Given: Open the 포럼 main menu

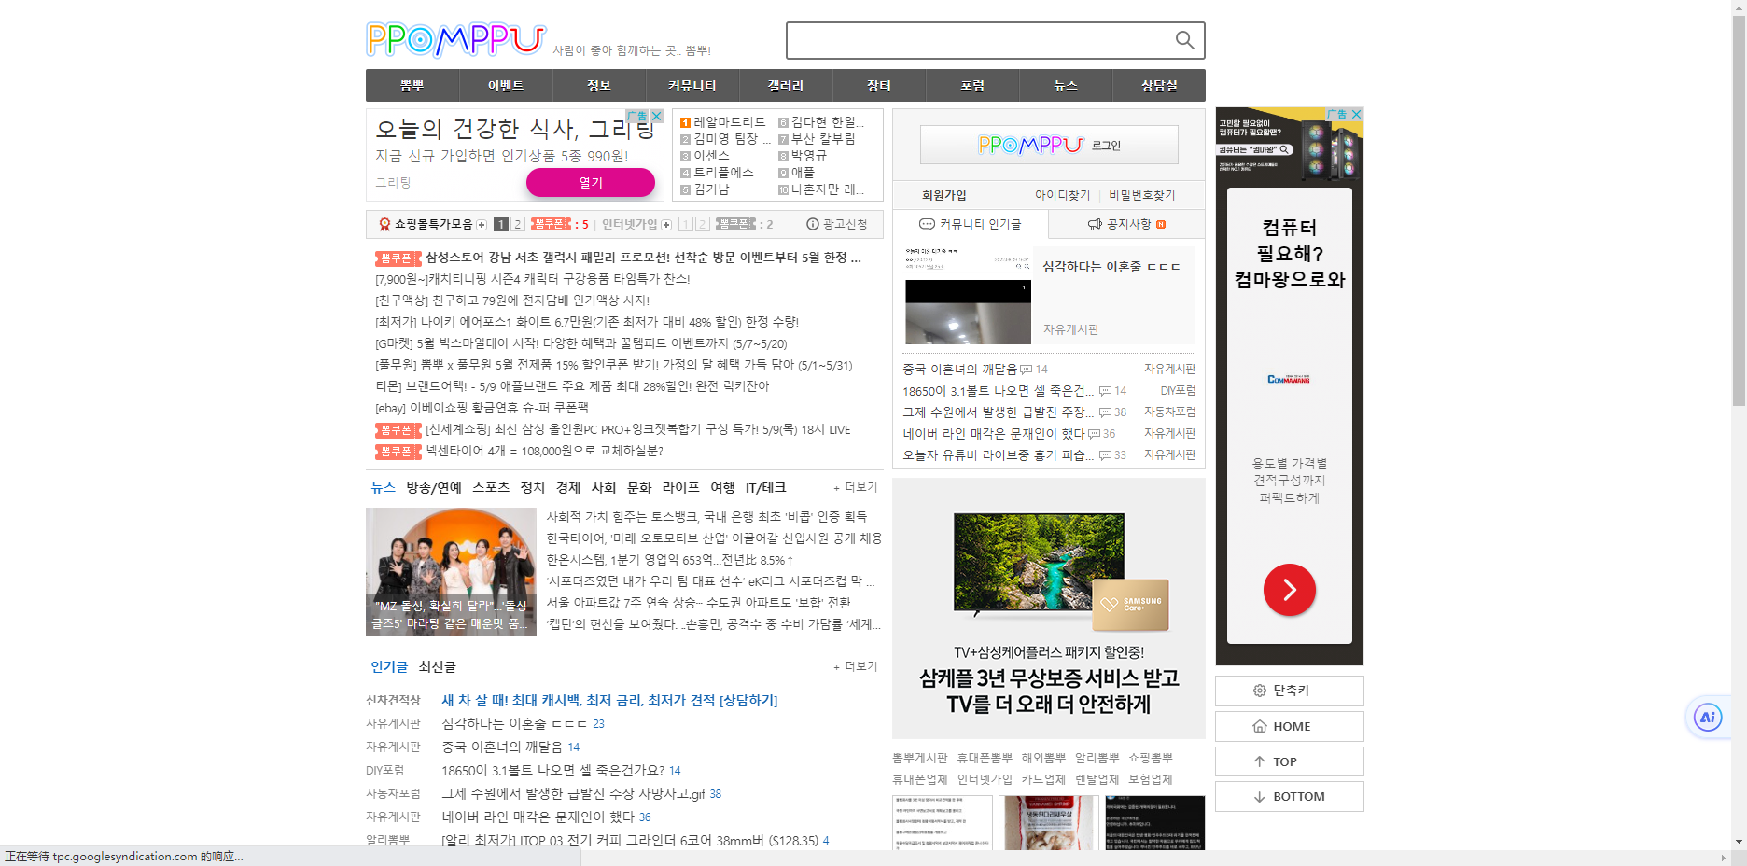Looking at the screenshot, I should [972, 86].
